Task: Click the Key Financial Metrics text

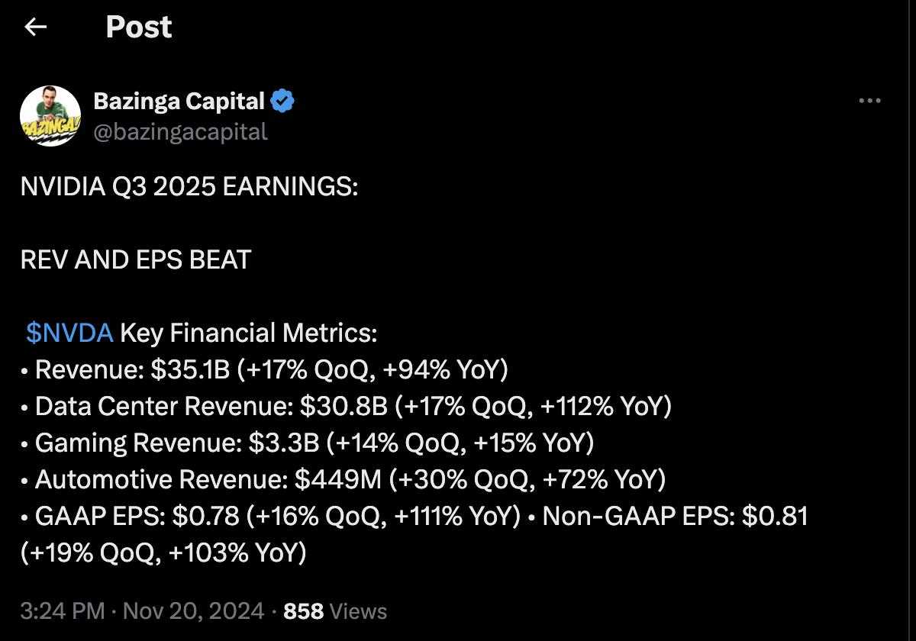Action: [x=249, y=333]
